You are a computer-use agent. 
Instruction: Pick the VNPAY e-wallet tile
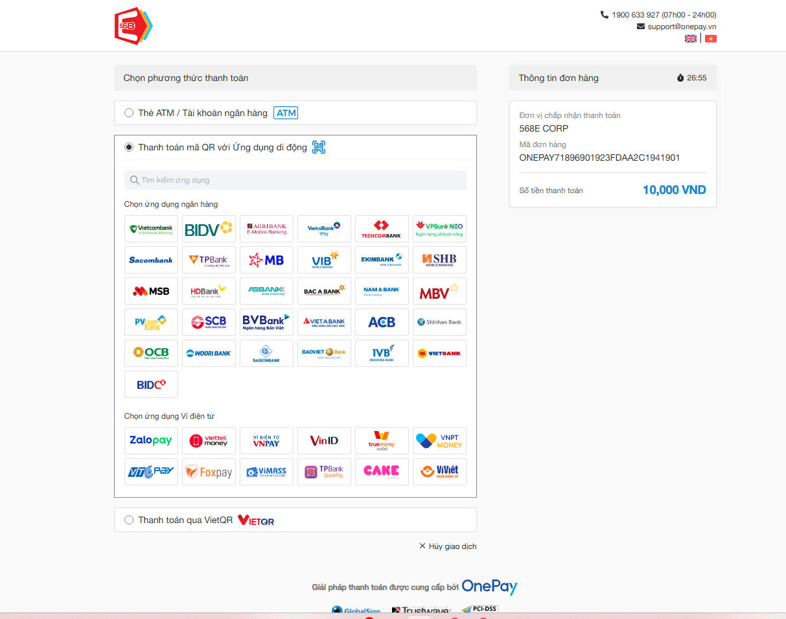coord(266,441)
